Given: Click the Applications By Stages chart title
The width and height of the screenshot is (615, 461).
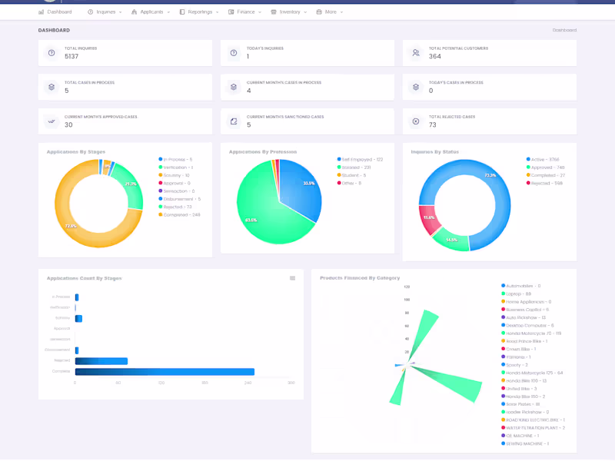Looking at the screenshot, I should pos(76,152).
